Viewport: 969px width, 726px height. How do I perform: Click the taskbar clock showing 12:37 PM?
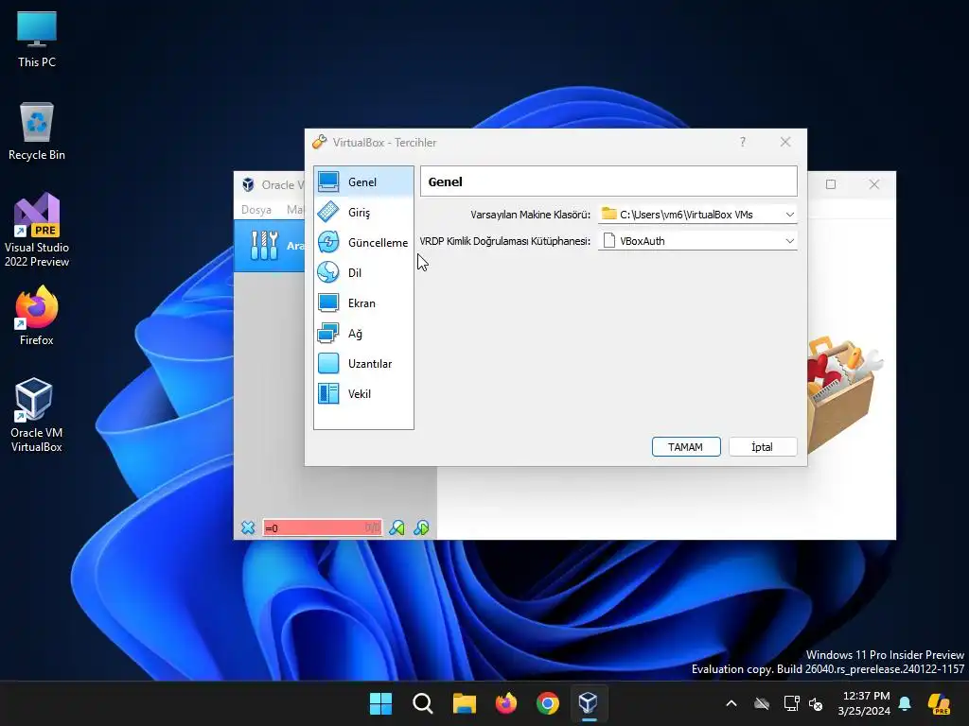click(864, 703)
